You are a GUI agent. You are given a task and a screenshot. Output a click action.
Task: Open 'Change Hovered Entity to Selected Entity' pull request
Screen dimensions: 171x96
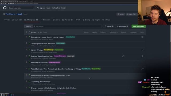tap(53, 88)
